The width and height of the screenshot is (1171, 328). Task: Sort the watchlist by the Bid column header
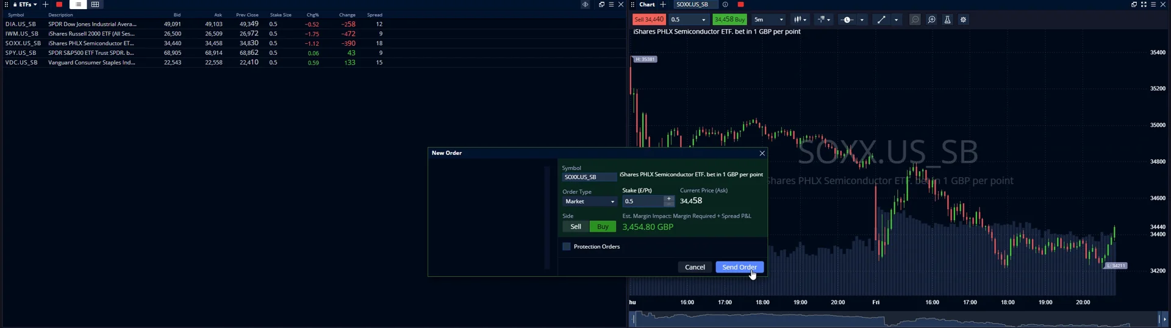pos(177,15)
